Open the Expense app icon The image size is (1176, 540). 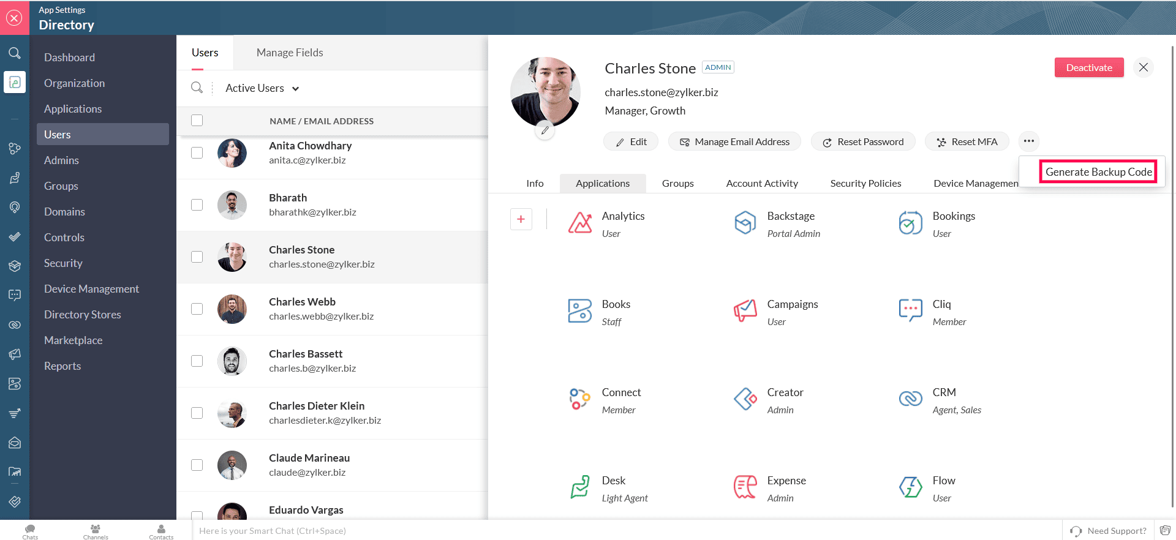point(745,487)
